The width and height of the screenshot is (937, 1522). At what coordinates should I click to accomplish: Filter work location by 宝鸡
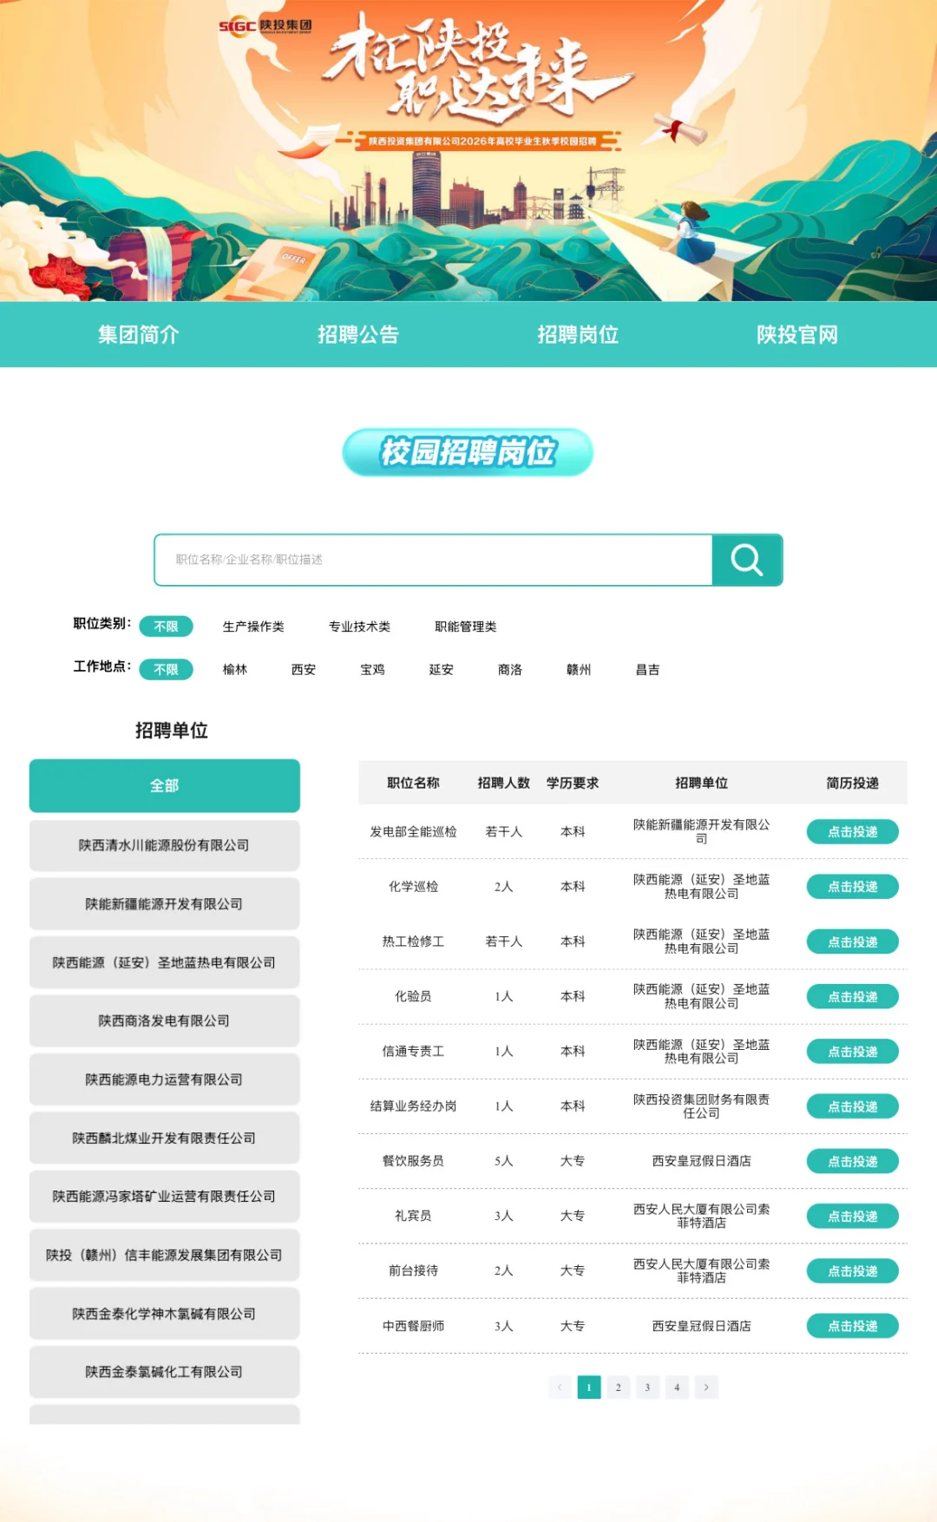[372, 670]
